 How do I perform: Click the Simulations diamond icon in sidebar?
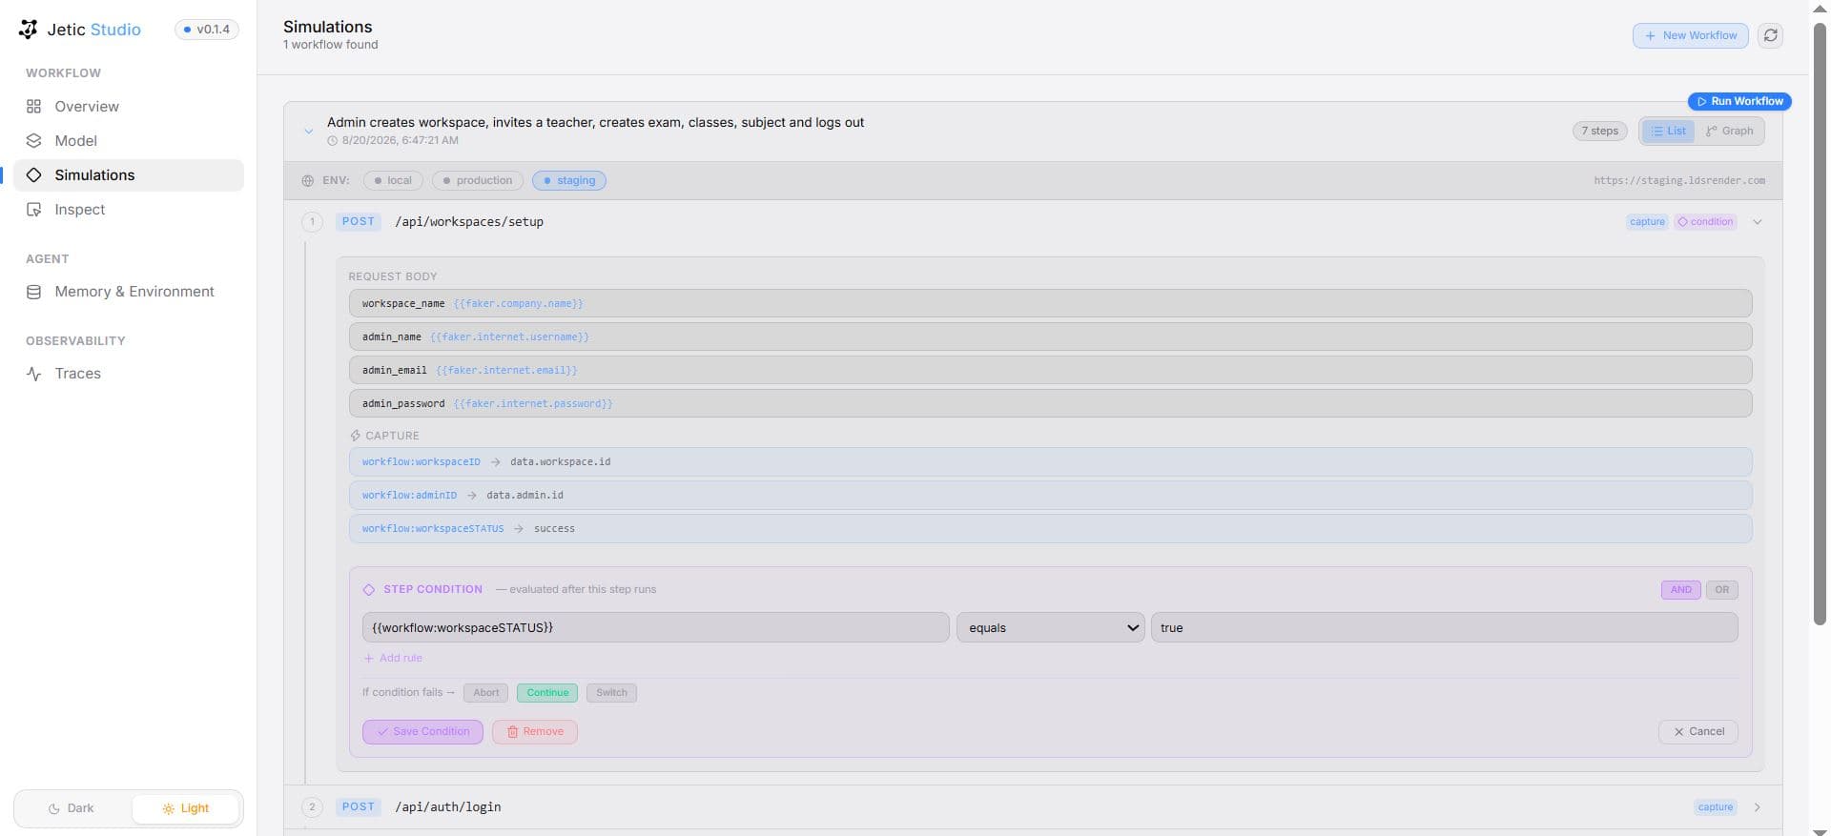(34, 175)
